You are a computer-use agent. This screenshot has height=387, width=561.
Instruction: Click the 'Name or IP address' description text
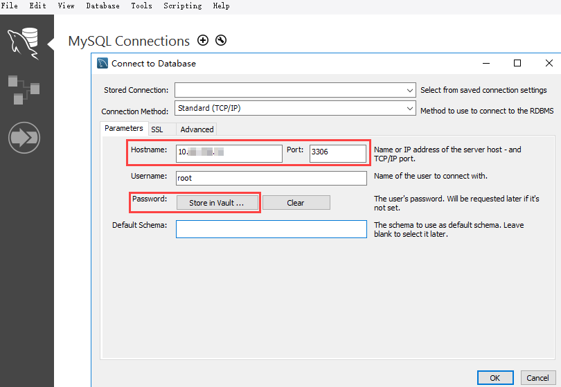pos(447,154)
